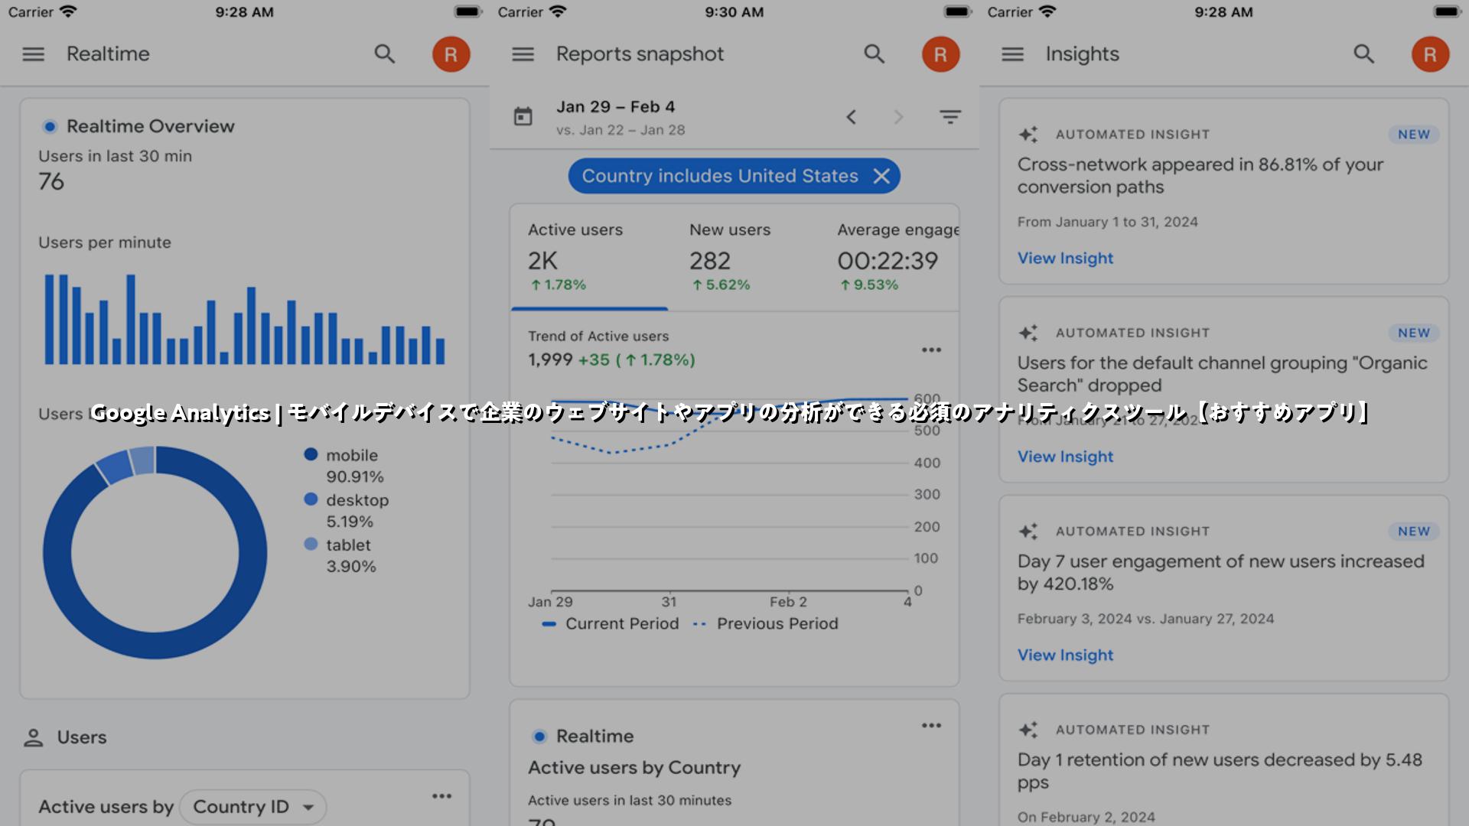Click 'vs. Jan 22 – Jan 28' comparison text
Screen dimensions: 1469x826
pos(620,130)
